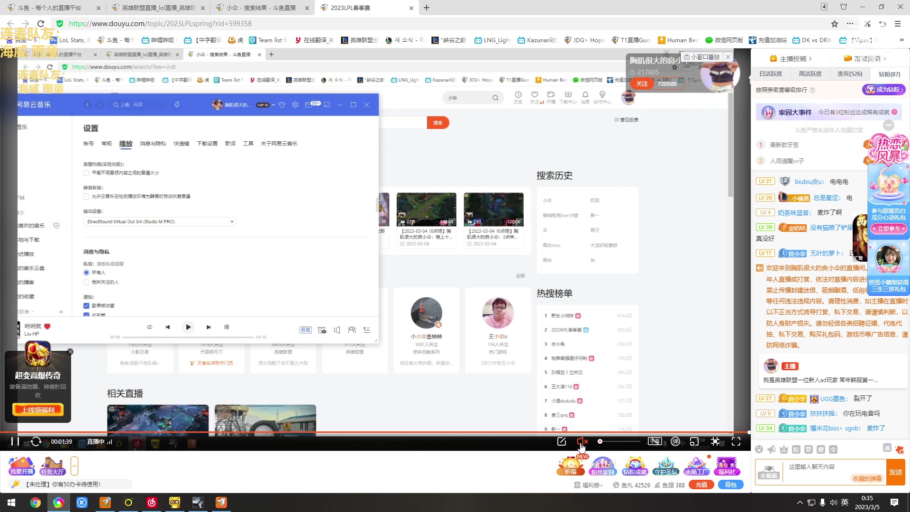910x512 pixels.
Task: Switch the player to mini-window mode
Action: [x=694, y=441]
